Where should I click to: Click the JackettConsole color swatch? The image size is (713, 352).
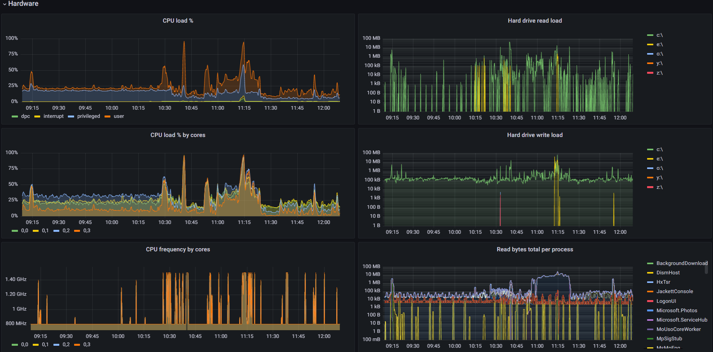(650, 292)
